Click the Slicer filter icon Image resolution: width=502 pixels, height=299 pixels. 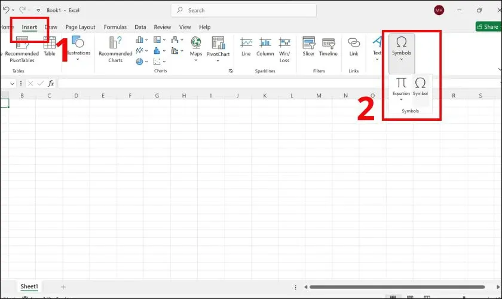coord(308,46)
